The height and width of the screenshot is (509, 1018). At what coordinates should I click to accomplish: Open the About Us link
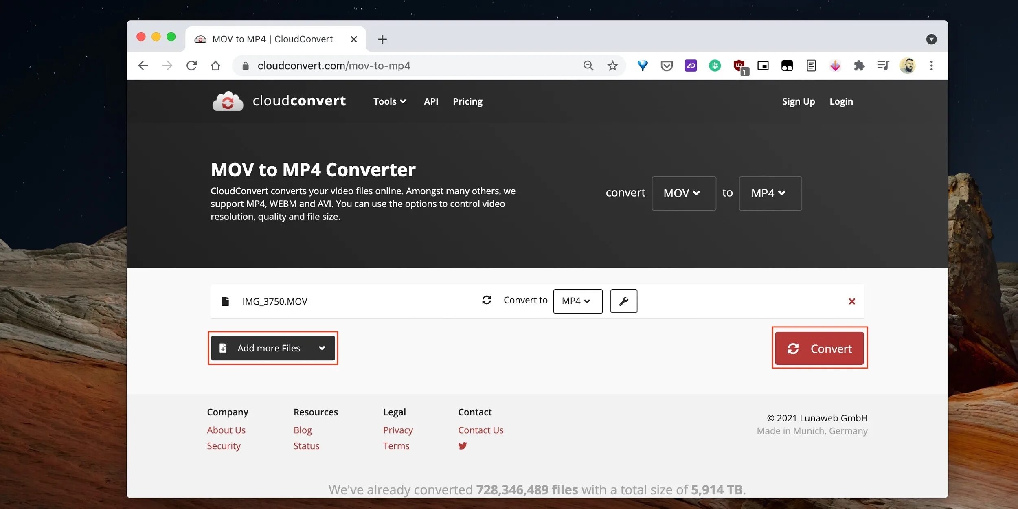coord(226,430)
